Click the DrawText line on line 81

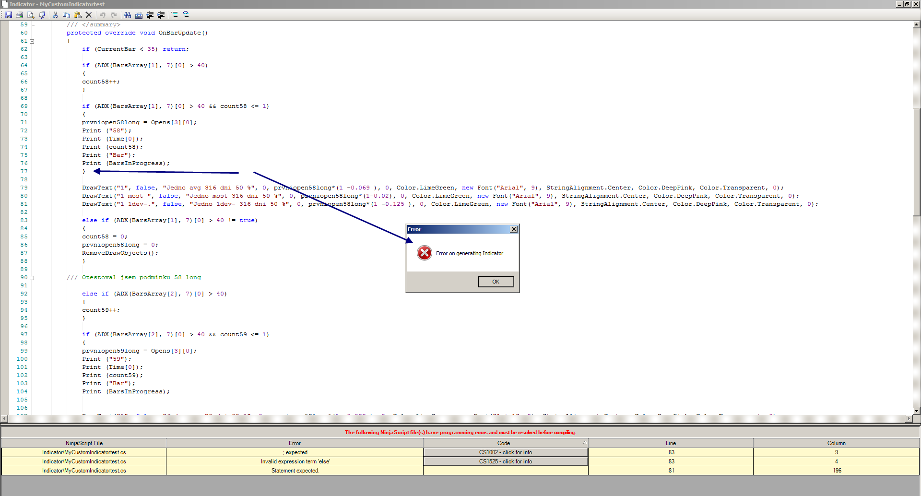(x=450, y=204)
